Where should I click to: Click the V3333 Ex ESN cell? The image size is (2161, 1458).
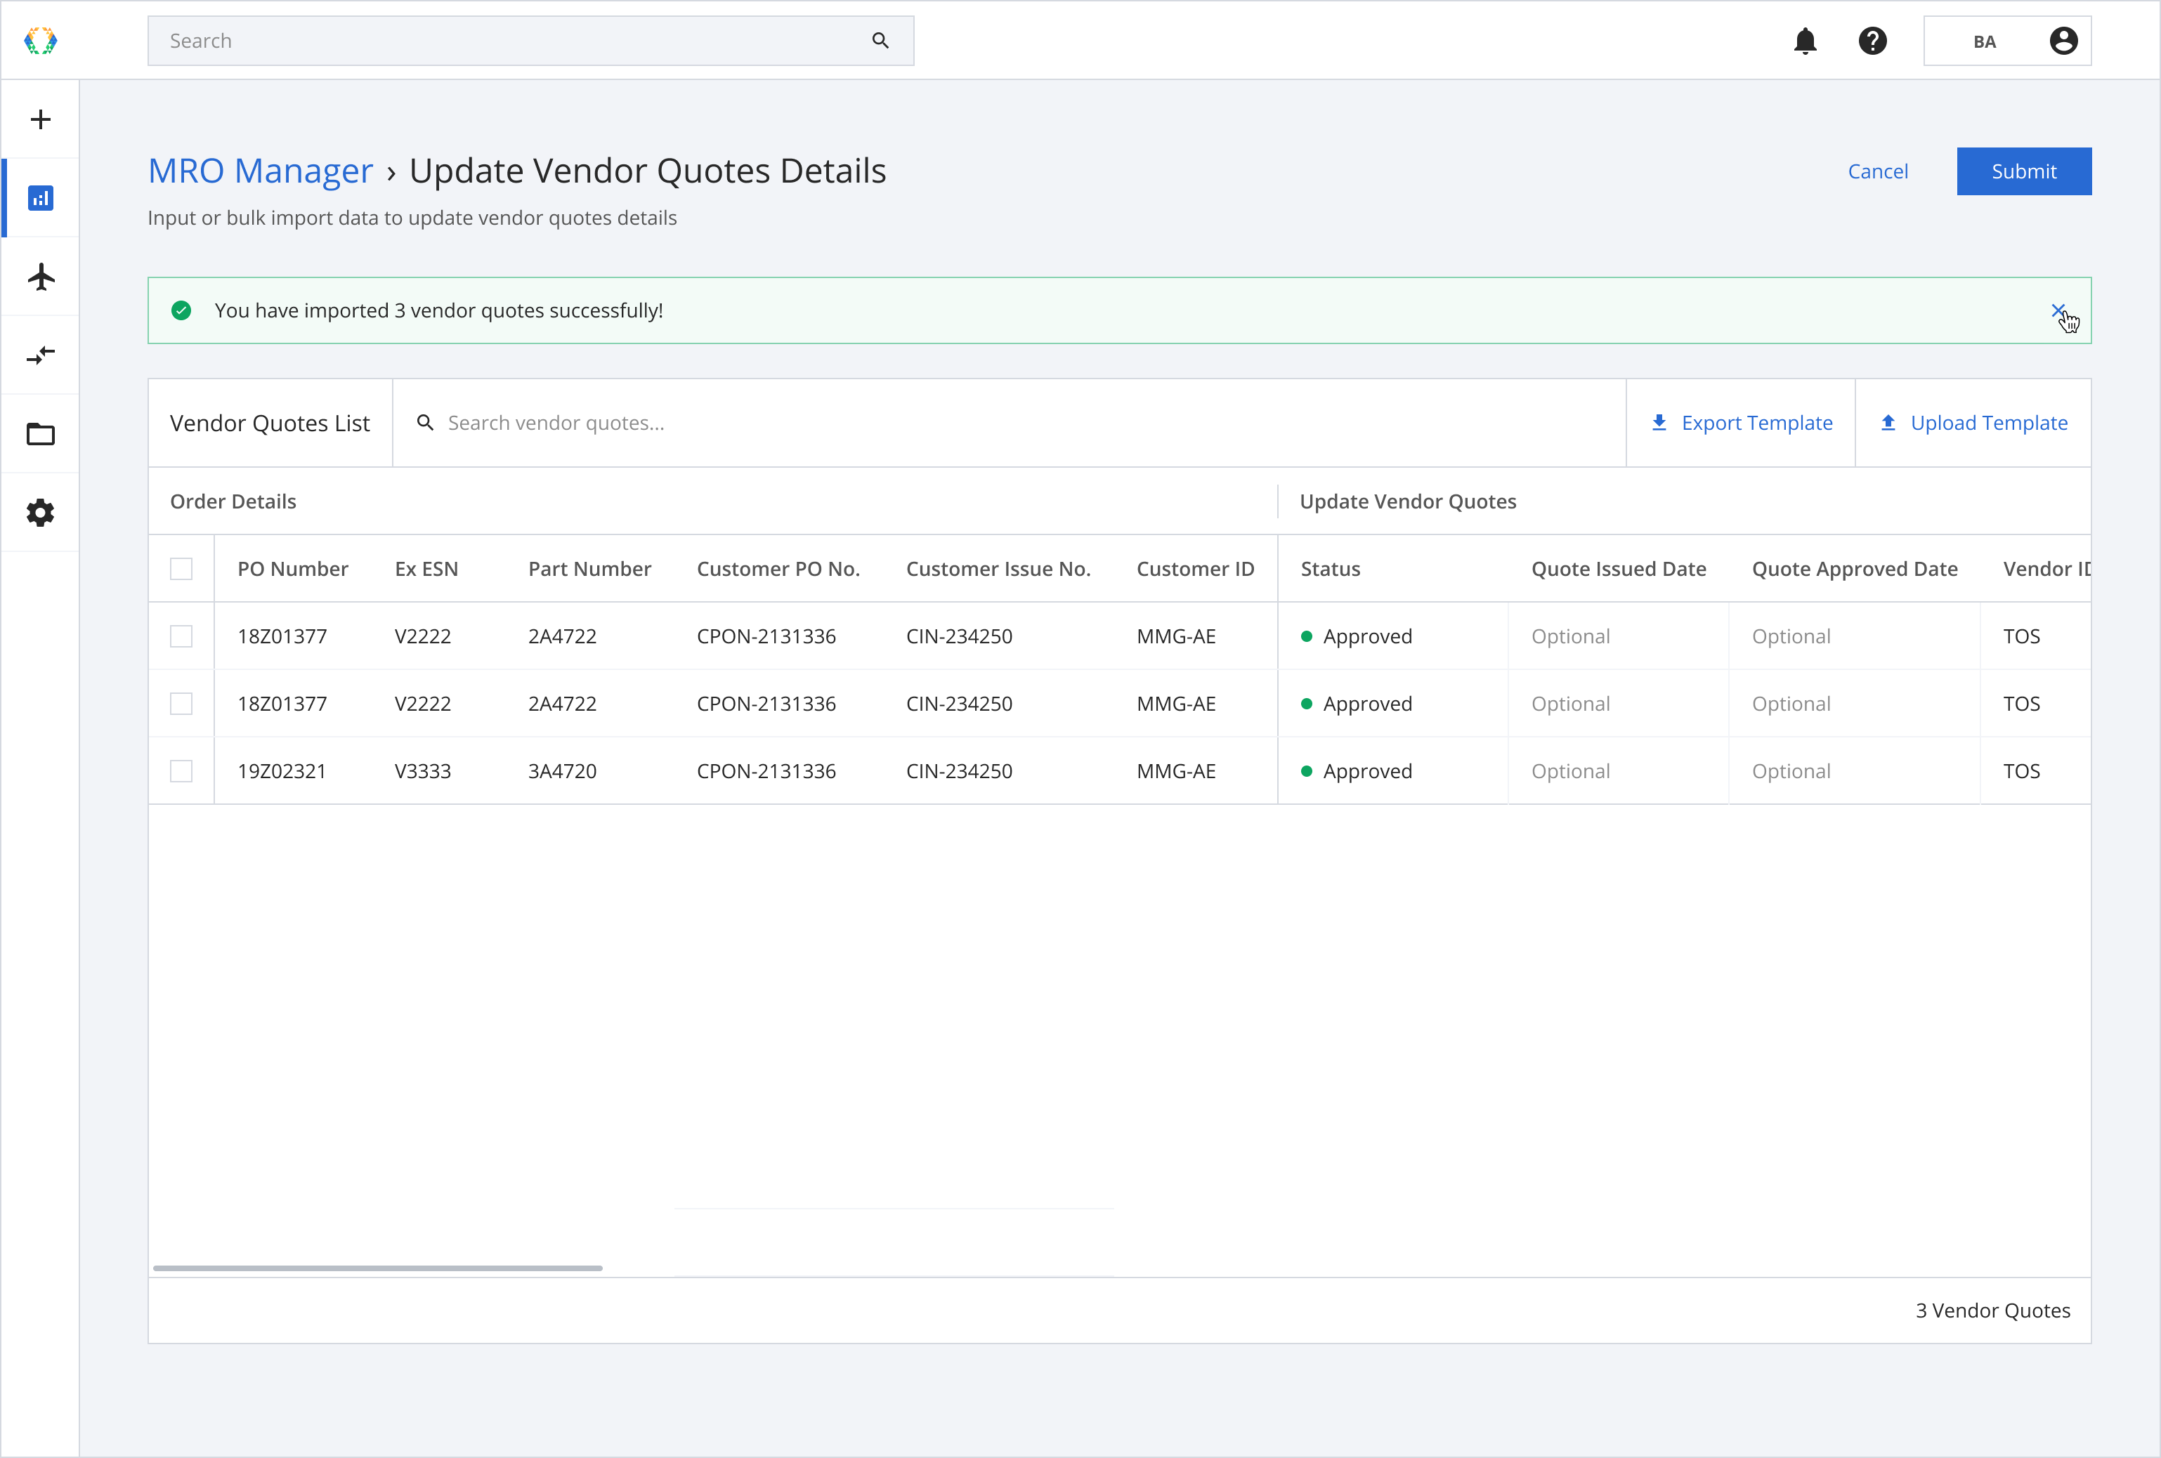coord(422,771)
